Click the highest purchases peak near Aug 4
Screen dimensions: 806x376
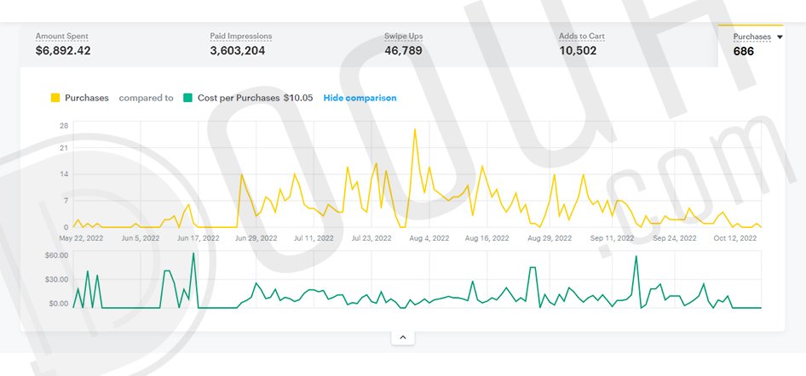tap(415, 130)
